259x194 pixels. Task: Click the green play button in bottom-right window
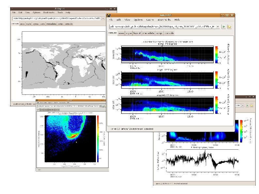pyautogui.click(x=247, y=105)
